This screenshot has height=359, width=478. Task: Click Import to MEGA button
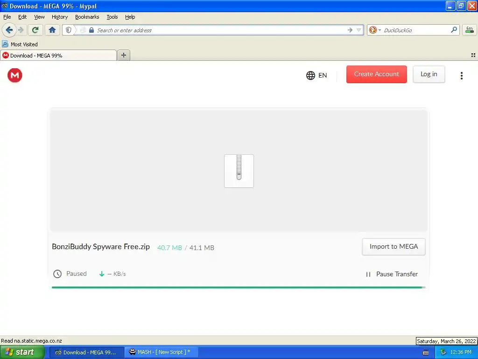point(394,247)
